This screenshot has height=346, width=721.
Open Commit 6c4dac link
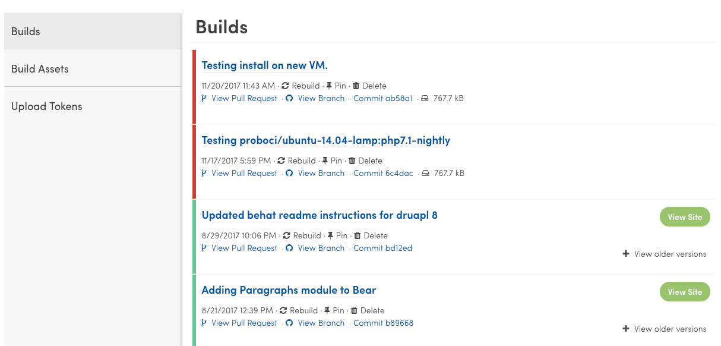[x=383, y=173]
